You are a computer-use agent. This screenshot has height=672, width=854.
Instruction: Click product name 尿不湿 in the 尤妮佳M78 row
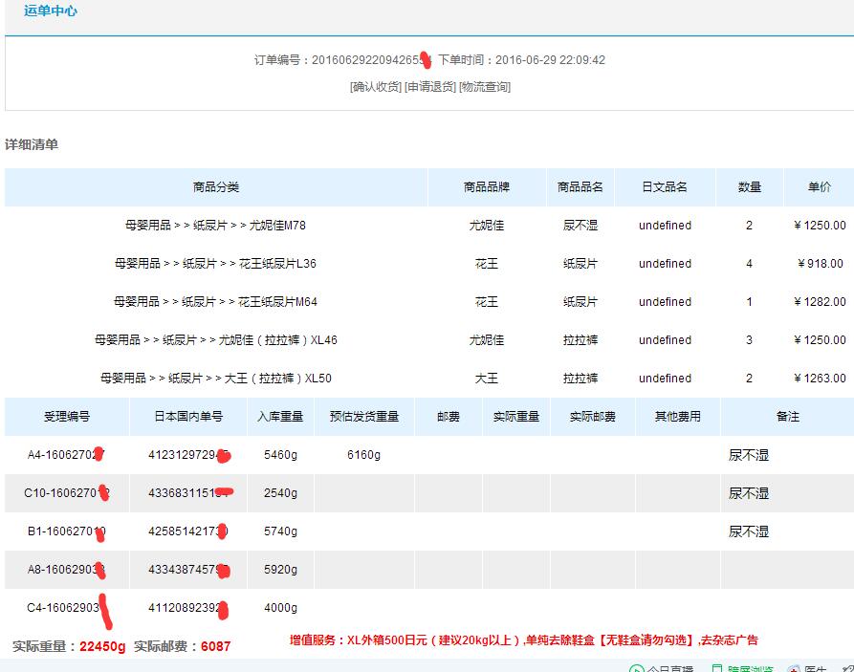pos(580,226)
